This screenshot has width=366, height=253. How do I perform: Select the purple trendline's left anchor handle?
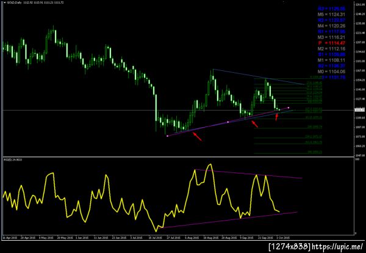click(167, 136)
